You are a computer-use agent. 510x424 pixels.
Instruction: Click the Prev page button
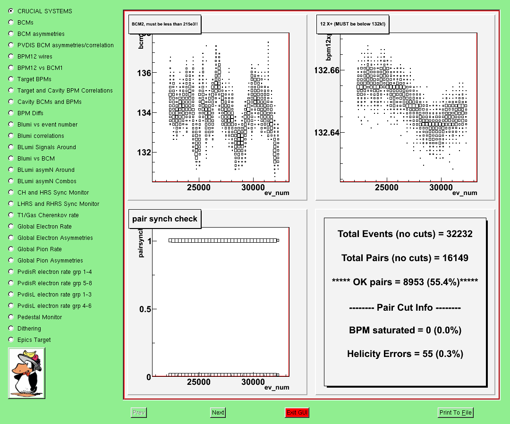point(138,413)
